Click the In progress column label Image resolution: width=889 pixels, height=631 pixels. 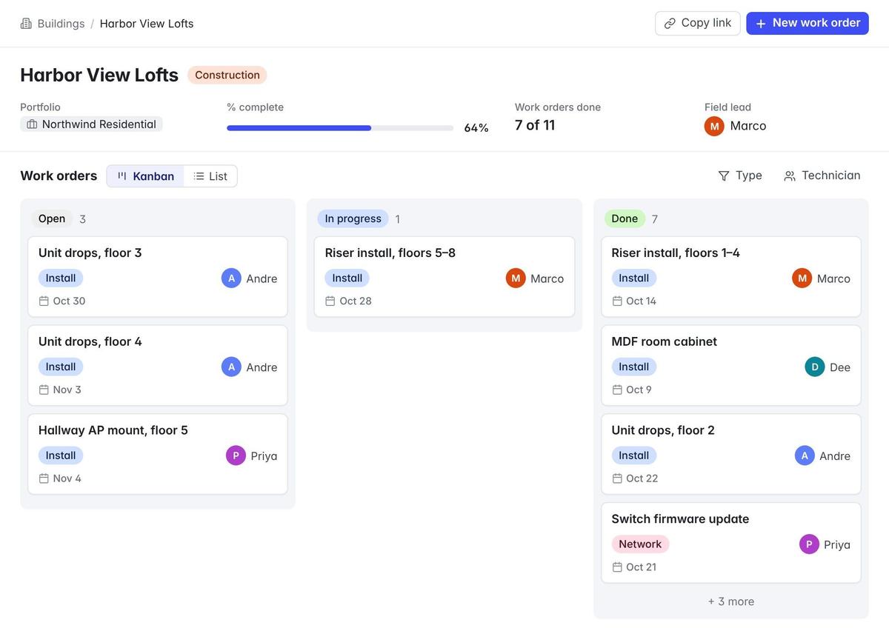(353, 218)
